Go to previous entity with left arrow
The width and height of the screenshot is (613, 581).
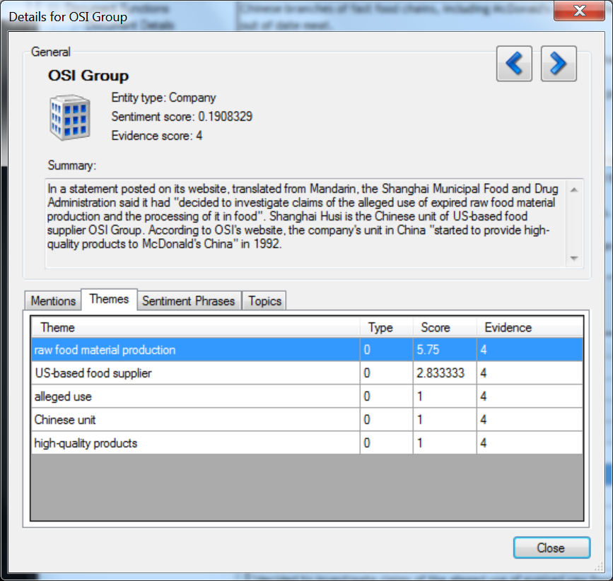[x=514, y=64]
